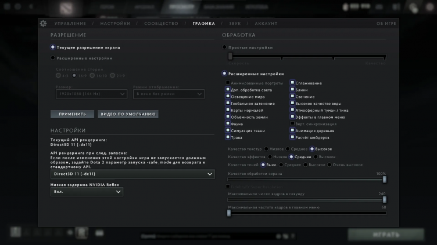Enable the Анимированные портреты checkbox
Screen dimensions: 437x245
point(228,83)
